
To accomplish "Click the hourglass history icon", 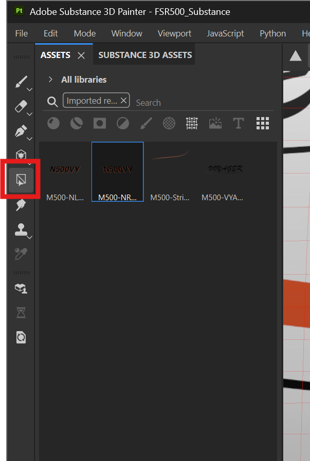I will pos(21,313).
